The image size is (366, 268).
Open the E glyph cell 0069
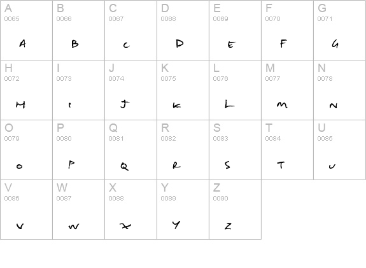click(x=235, y=30)
